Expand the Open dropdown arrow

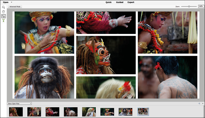[12, 2]
